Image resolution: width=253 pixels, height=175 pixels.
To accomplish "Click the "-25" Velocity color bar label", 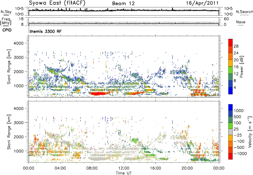I will [238, 135].
